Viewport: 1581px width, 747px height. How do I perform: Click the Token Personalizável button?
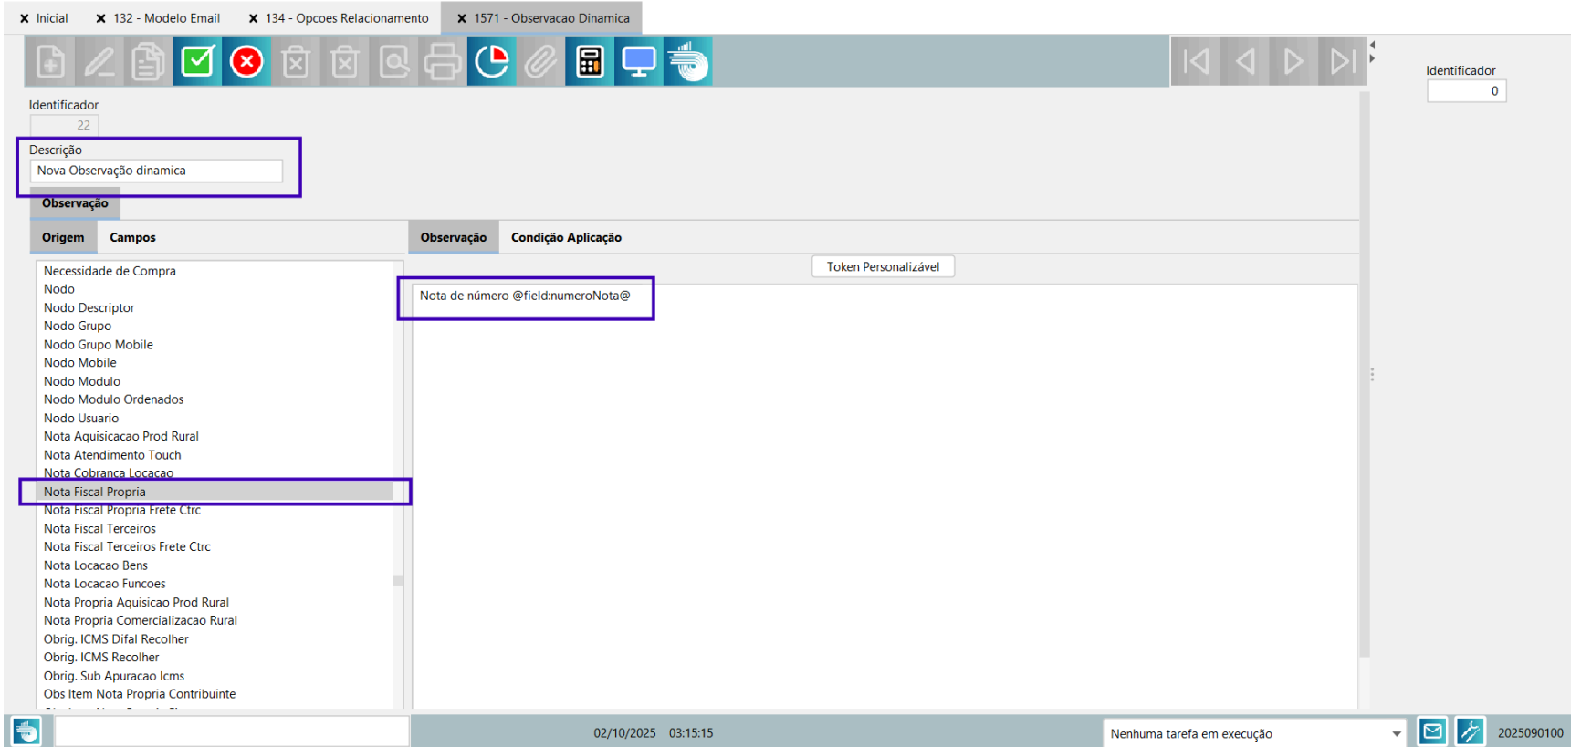[883, 266]
